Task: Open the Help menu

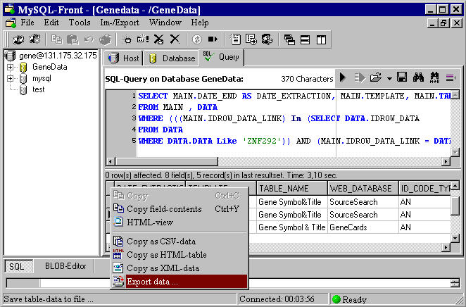Action: [x=200, y=23]
